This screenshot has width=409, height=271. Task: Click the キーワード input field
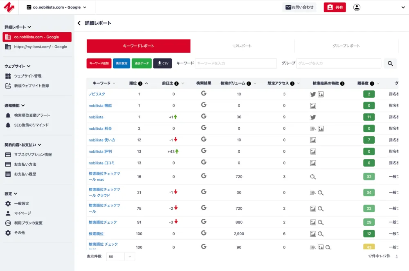point(236,63)
